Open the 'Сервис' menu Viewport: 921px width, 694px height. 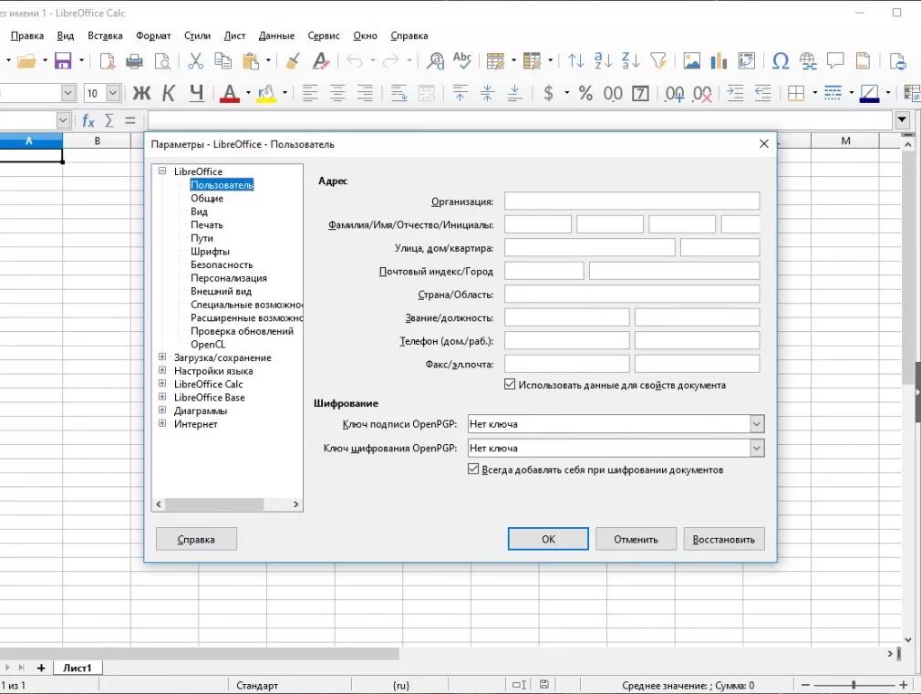coord(324,36)
